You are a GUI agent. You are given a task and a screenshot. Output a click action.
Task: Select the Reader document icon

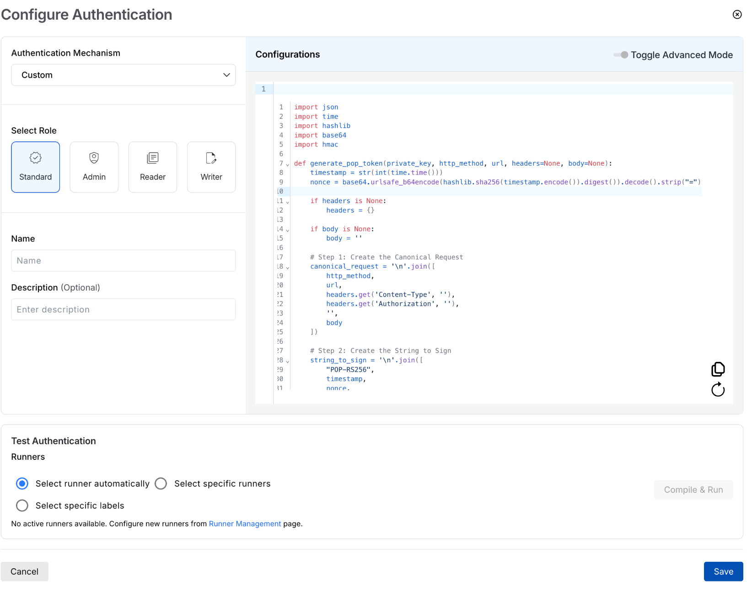click(153, 158)
